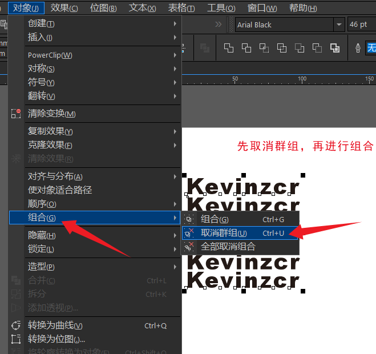The width and height of the screenshot is (376, 354).
Task: Click the Trim shaping icon
Action: click(x=246, y=48)
